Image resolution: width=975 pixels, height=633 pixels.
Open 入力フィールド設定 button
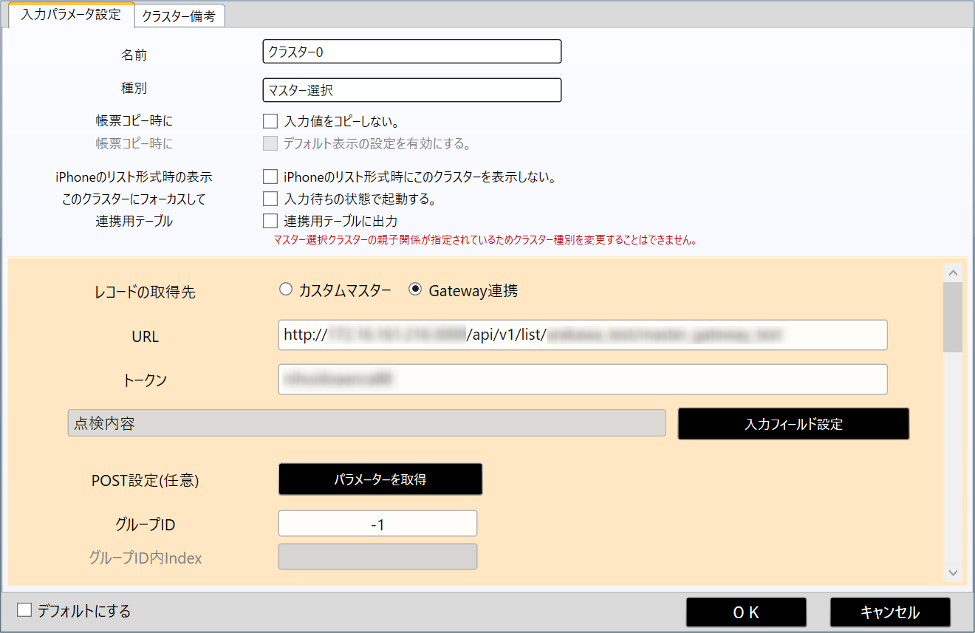793,424
